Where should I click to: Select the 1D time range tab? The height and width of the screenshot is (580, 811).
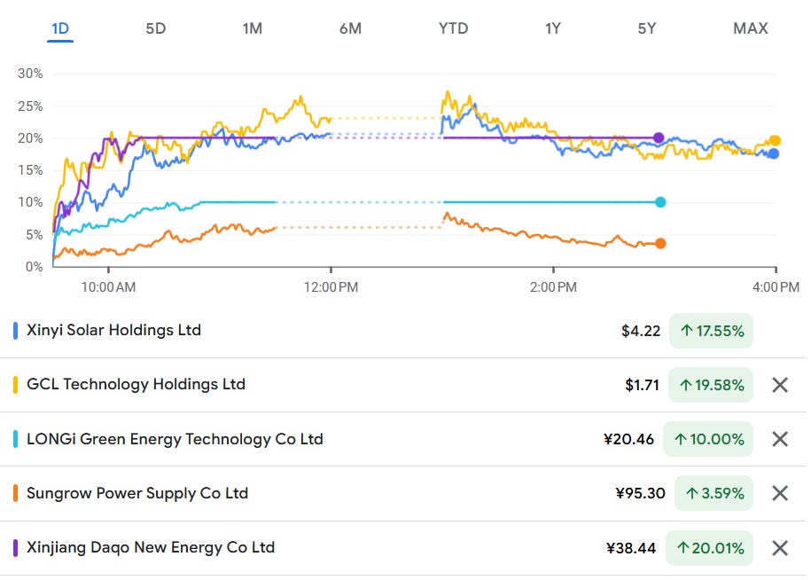click(60, 28)
